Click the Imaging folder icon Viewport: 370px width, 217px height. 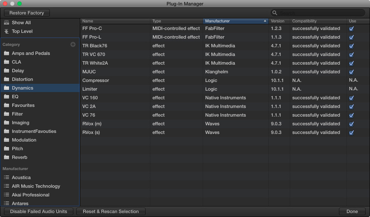click(x=7, y=123)
